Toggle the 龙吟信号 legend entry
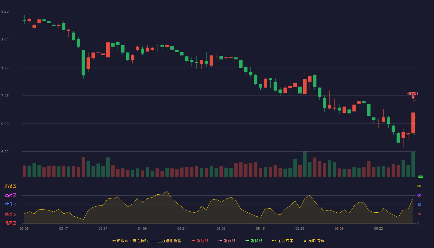The height and width of the screenshot is (248, 434). point(313,241)
